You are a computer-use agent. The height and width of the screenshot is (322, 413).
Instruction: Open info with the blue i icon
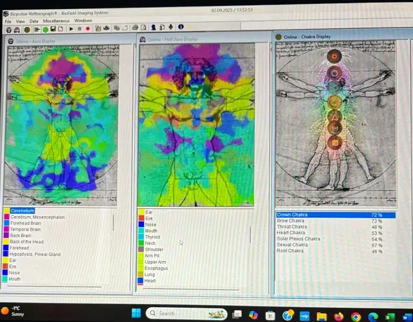coord(181,27)
